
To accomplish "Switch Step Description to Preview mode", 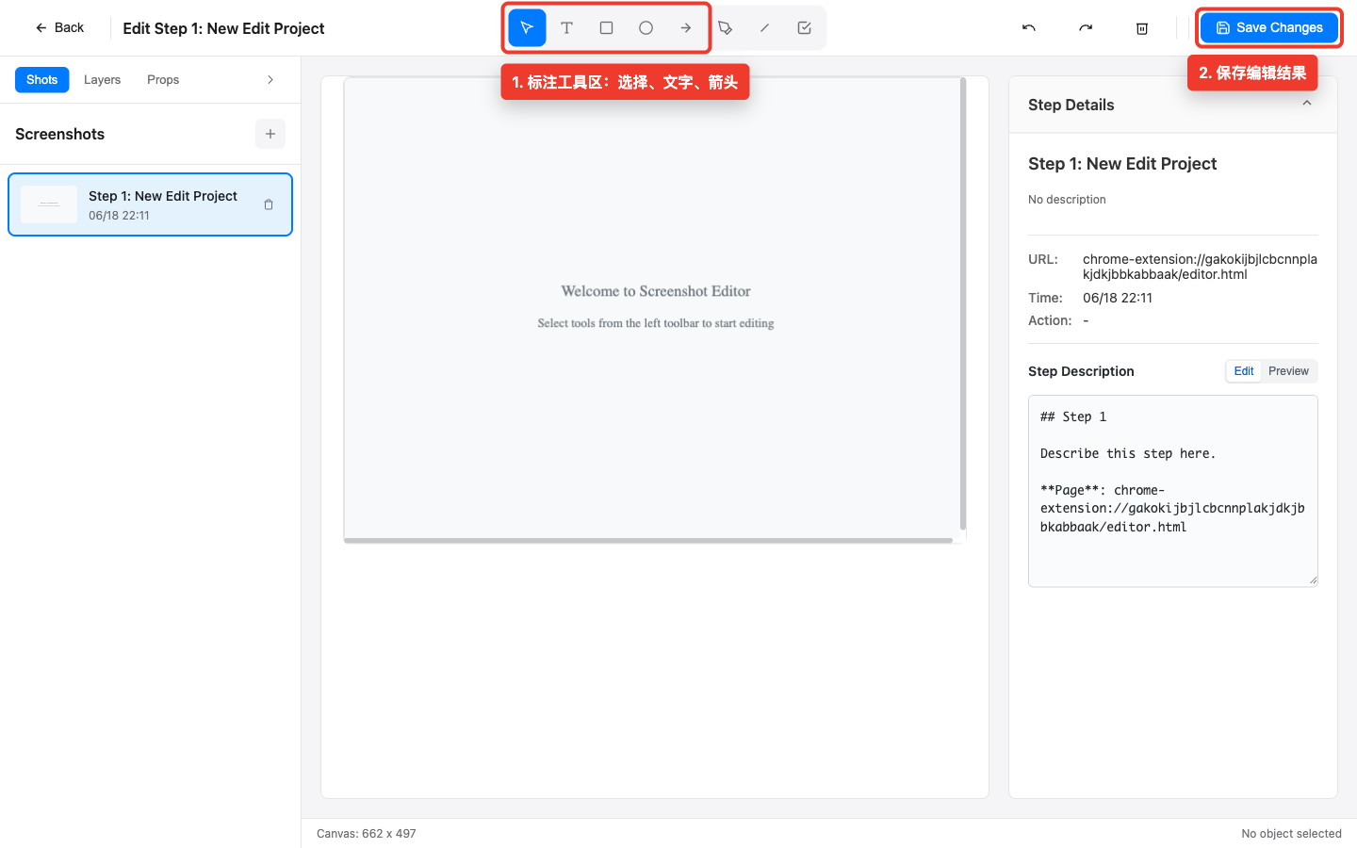I will [x=1288, y=371].
